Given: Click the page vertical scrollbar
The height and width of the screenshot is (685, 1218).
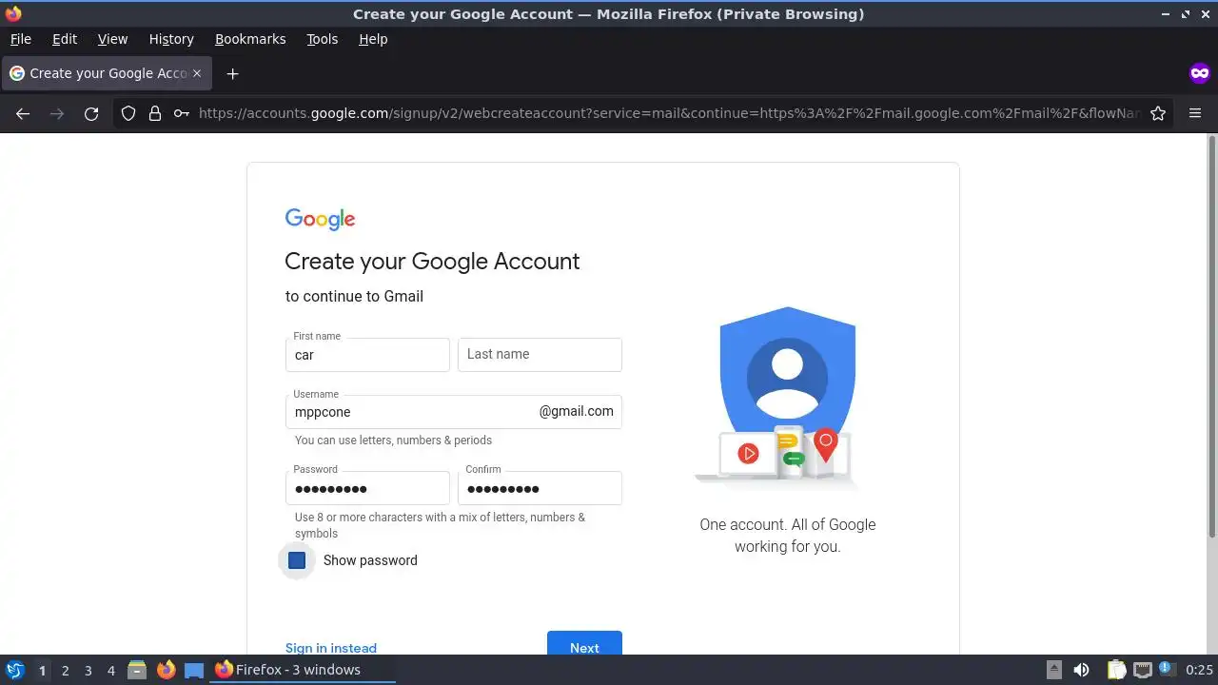Looking at the screenshot, I should click(1211, 336).
